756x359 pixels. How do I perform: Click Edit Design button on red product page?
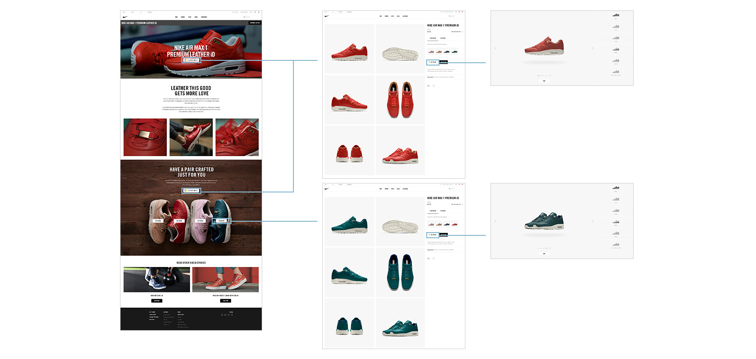click(433, 62)
